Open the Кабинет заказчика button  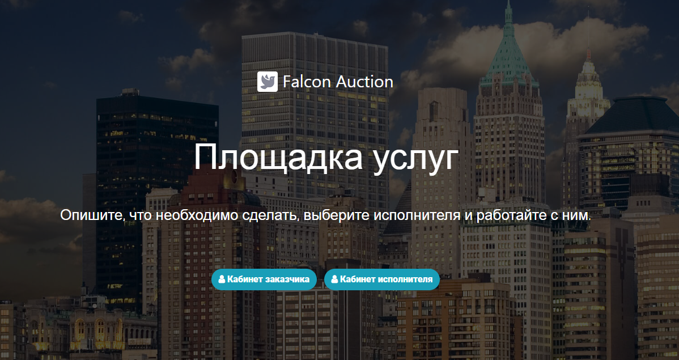[264, 279]
